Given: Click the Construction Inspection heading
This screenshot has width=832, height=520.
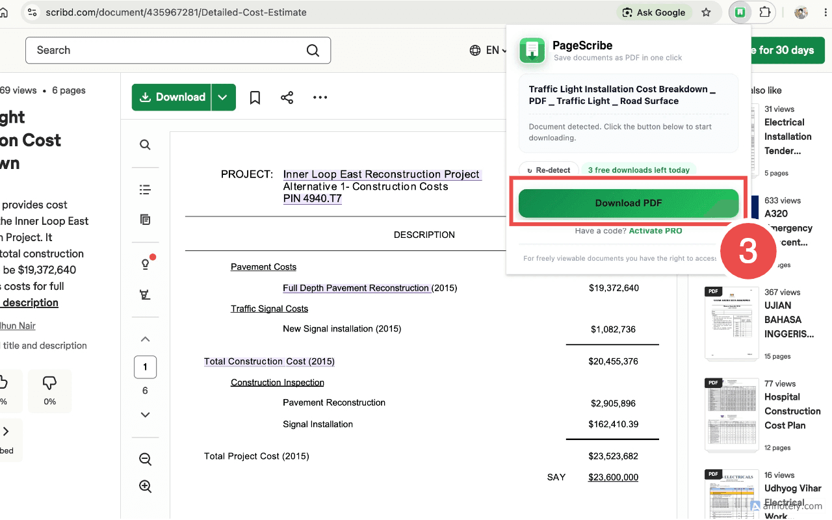Looking at the screenshot, I should tap(278, 383).
